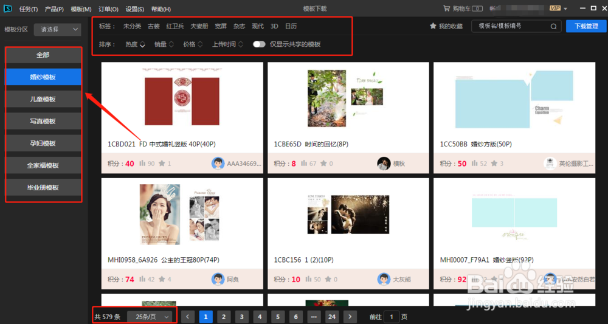Viewport: 608px width, 324px height.
Task: Open the 帮助(H) menu
Action: point(161,9)
